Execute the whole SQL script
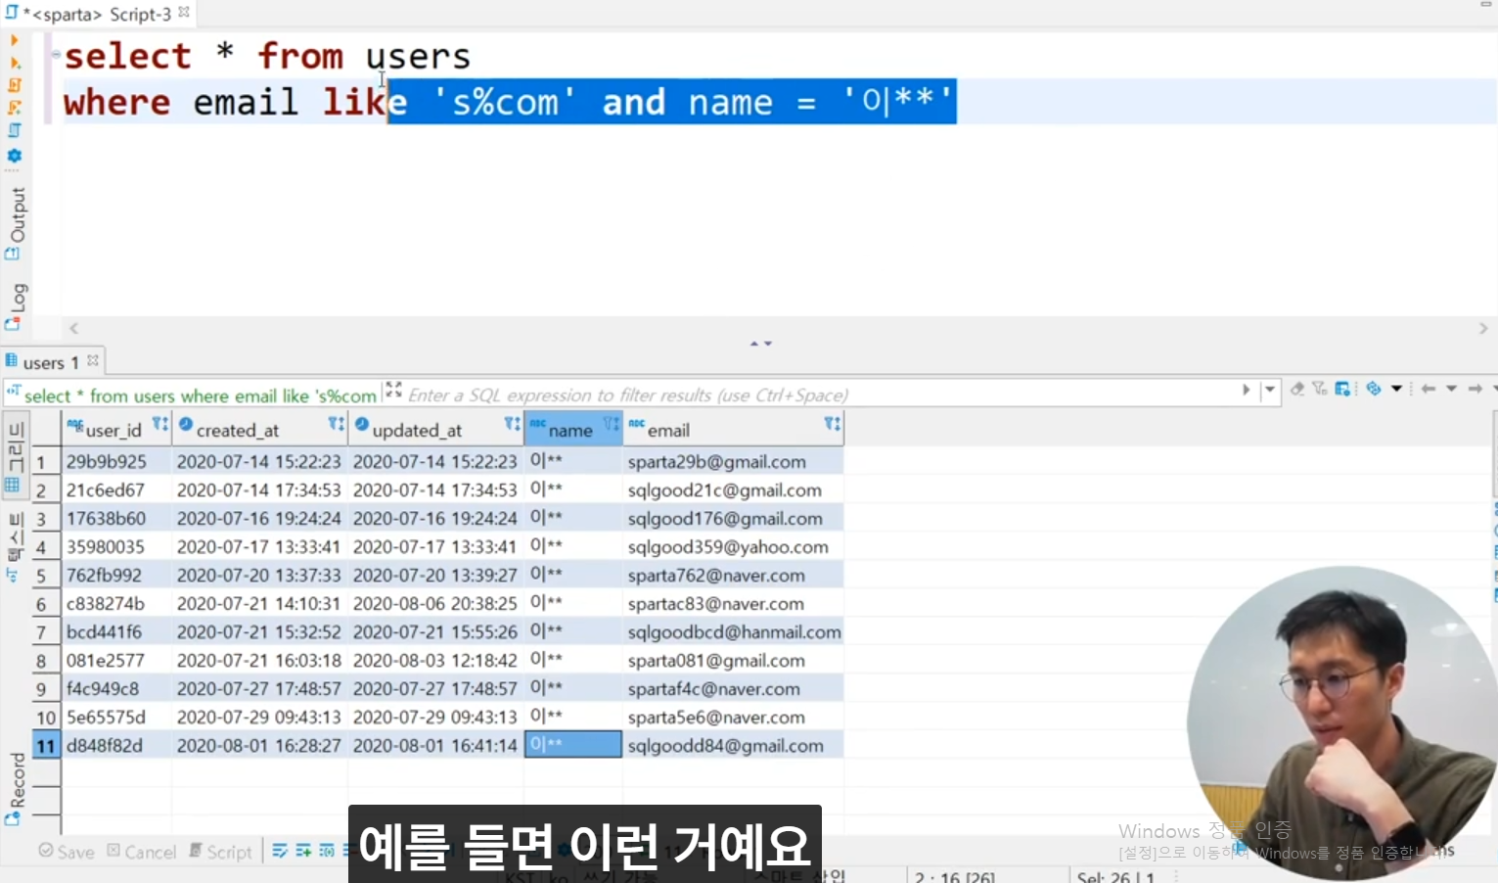Viewport: 1498px width, 883px height. coord(14,85)
